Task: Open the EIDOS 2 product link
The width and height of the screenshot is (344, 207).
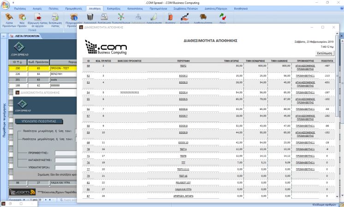Action: [x=183, y=76]
